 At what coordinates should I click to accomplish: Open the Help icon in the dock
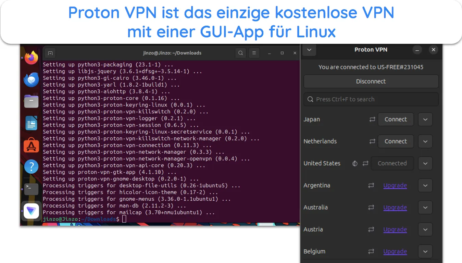coord(31,167)
